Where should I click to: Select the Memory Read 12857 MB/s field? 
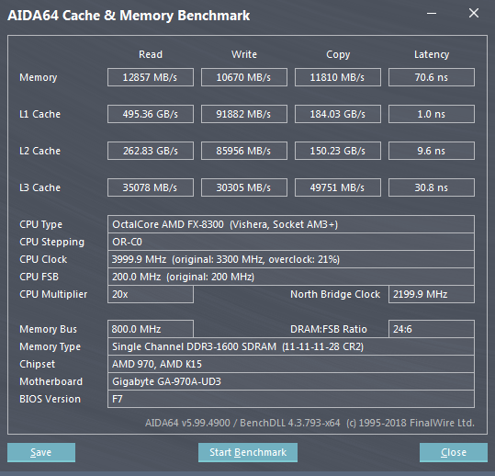(151, 77)
